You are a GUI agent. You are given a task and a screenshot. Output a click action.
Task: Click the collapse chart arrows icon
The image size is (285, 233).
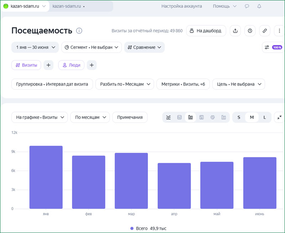[x=279, y=117]
